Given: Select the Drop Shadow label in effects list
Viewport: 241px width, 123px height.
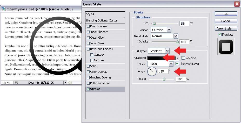Looking at the screenshot, I should tap(98, 26).
